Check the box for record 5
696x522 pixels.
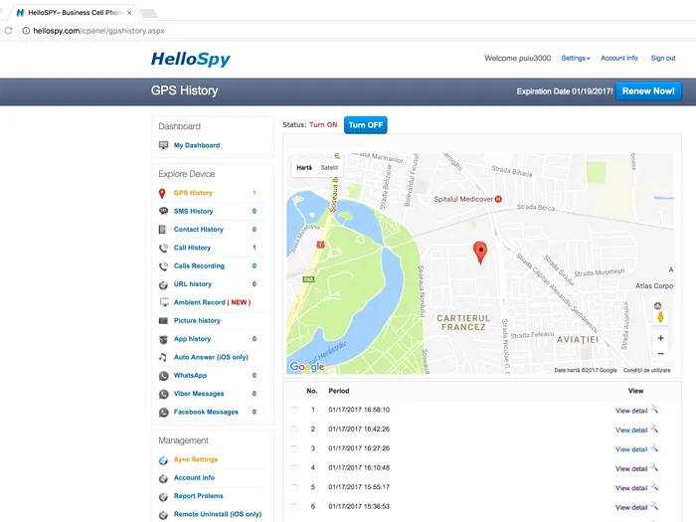(x=294, y=487)
